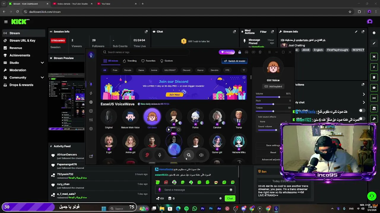Open VoiceWave mixer sliders sidebar icon
Viewport: 380px width, 213px height.
91,120
